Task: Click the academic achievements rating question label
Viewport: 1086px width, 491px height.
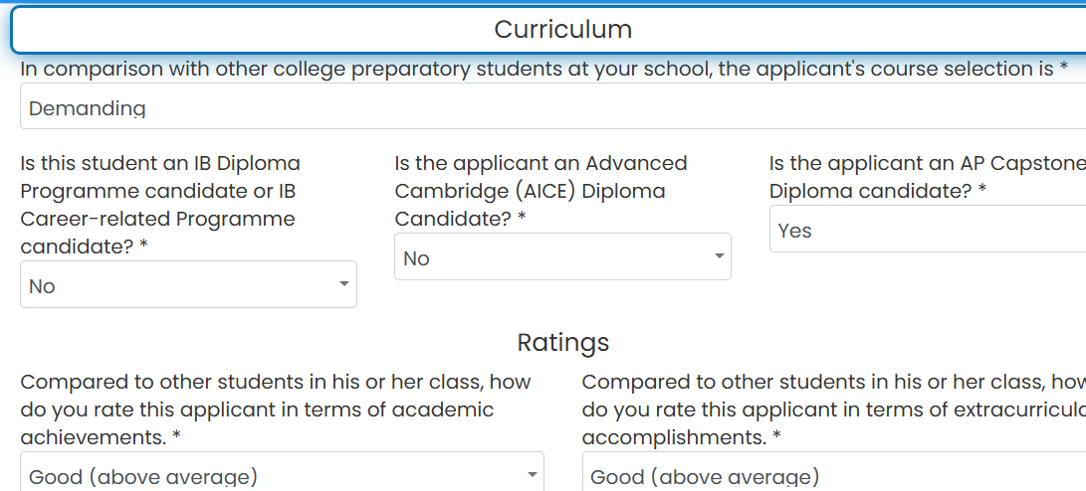Action: (x=276, y=409)
